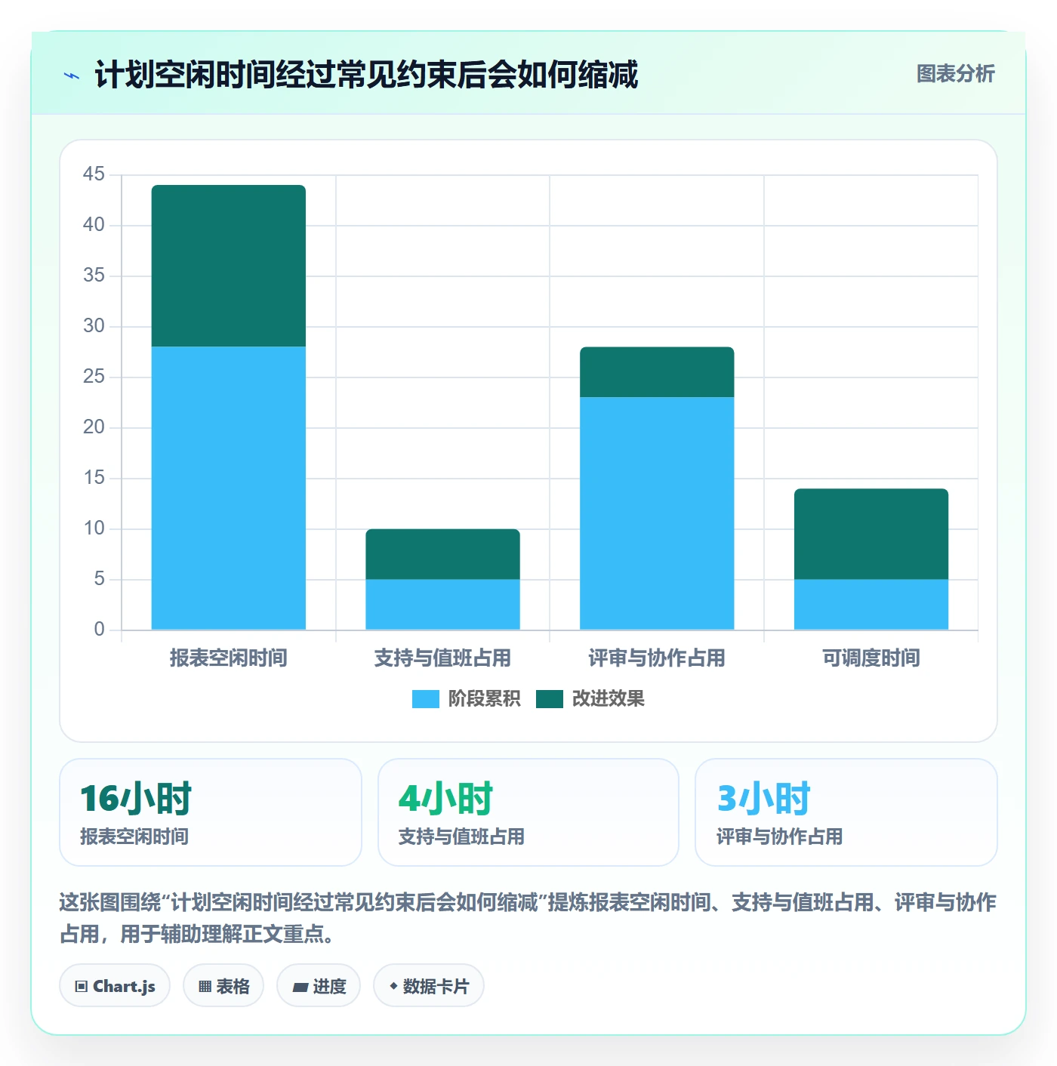The image size is (1057, 1066).
Task: Click the blue segment of 评审与协作占用 bar
Action: pyautogui.click(x=657, y=513)
